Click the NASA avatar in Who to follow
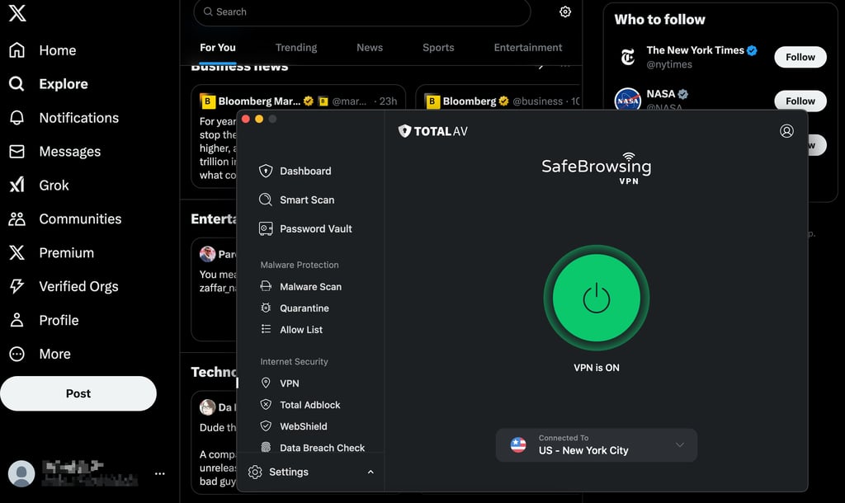 pyautogui.click(x=628, y=99)
